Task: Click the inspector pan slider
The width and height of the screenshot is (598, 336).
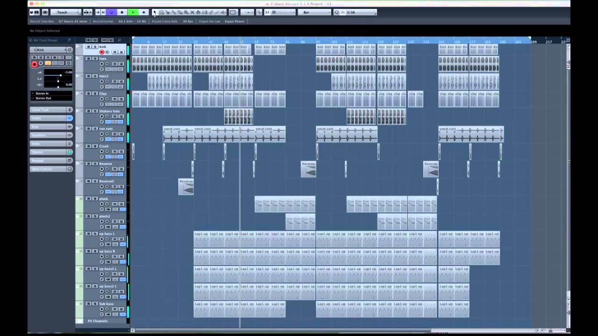Action: [58, 81]
